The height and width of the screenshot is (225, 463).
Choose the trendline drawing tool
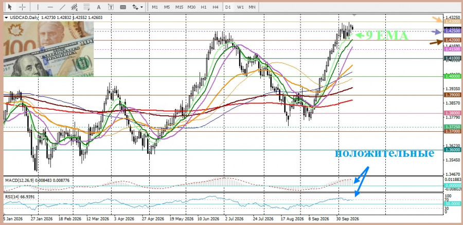(62, 7)
